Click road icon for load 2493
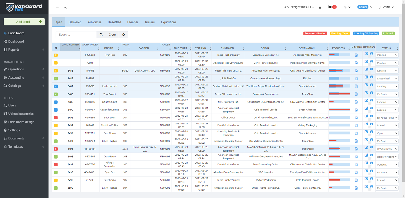The width and height of the screenshot is (405, 198). pyautogui.click(x=372, y=132)
